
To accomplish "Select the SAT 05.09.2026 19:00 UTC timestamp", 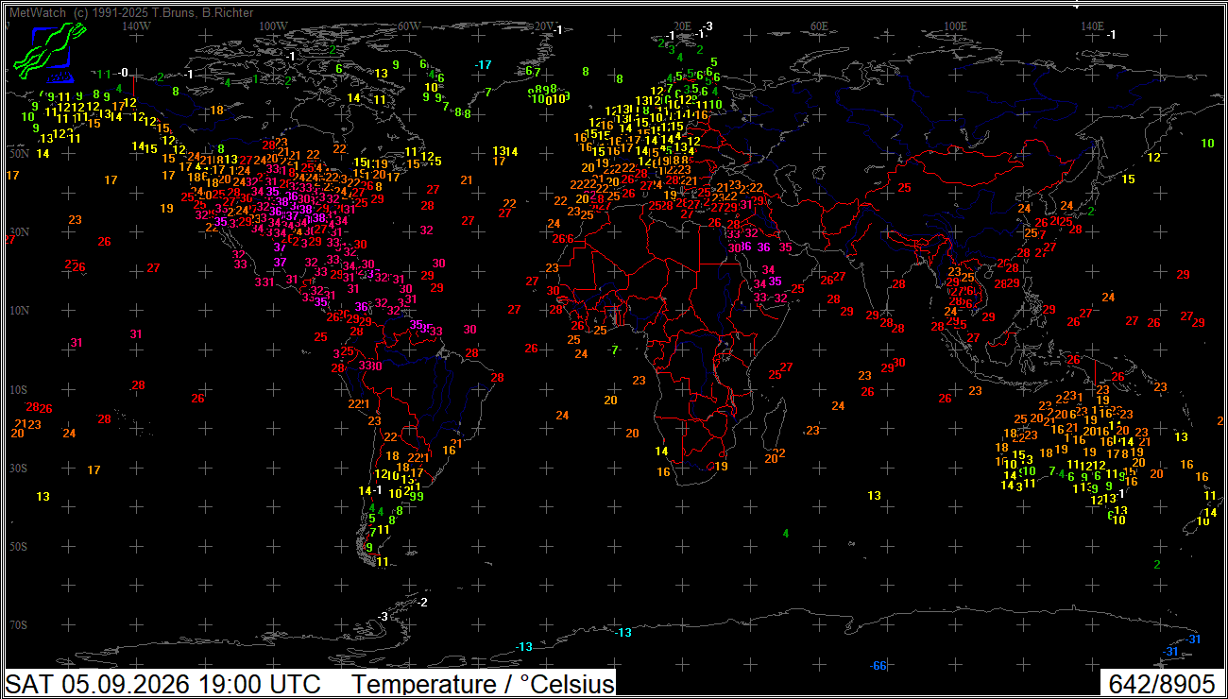I will pyautogui.click(x=162, y=684).
